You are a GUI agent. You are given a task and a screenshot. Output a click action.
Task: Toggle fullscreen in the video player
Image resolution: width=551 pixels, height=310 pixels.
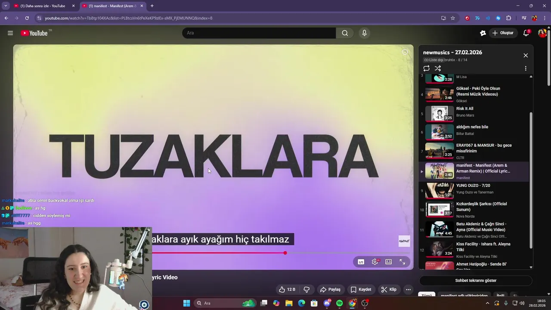[x=402, y=262]
